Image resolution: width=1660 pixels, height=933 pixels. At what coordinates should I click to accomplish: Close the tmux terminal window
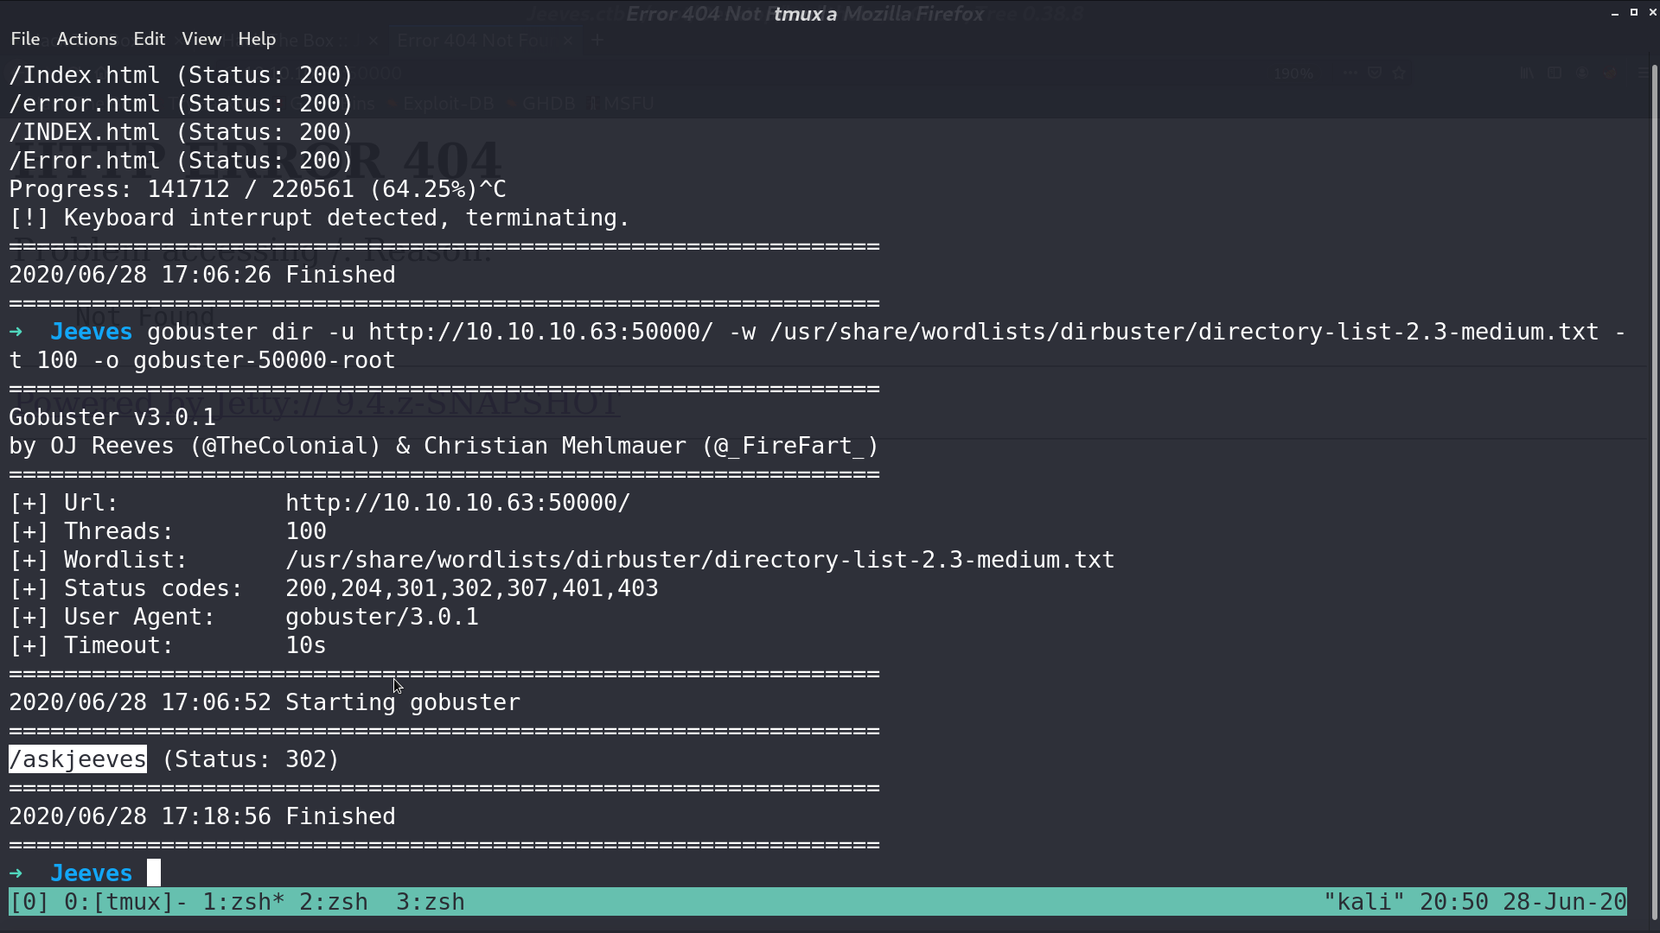[1652, 13]
